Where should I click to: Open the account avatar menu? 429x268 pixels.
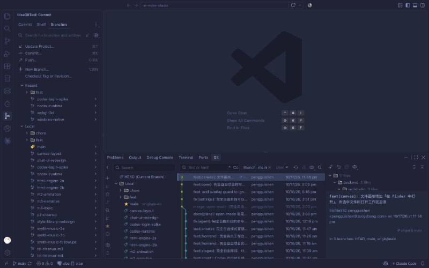tap(8, 240)
